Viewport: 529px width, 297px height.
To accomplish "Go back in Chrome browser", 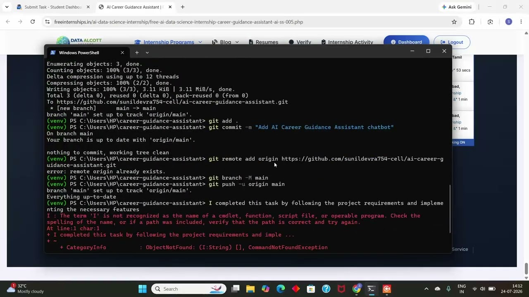I will pyautogui.click(x=8, y=22).
